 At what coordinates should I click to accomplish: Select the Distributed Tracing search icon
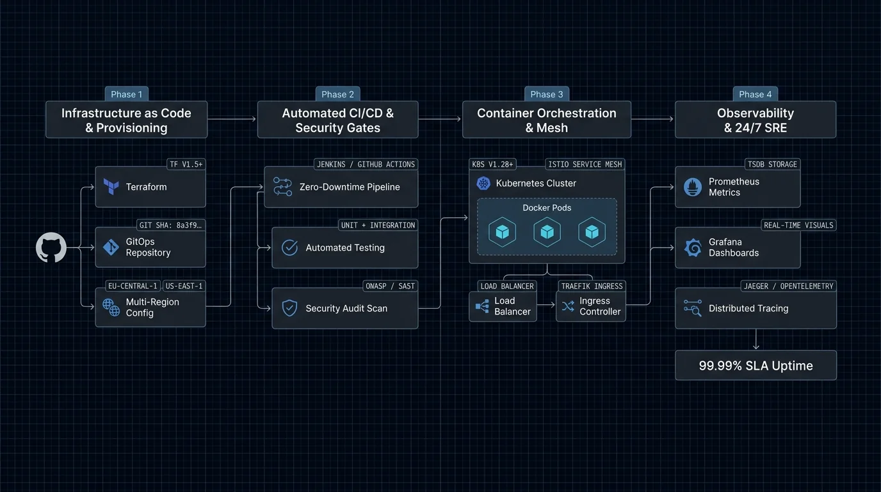693,308
